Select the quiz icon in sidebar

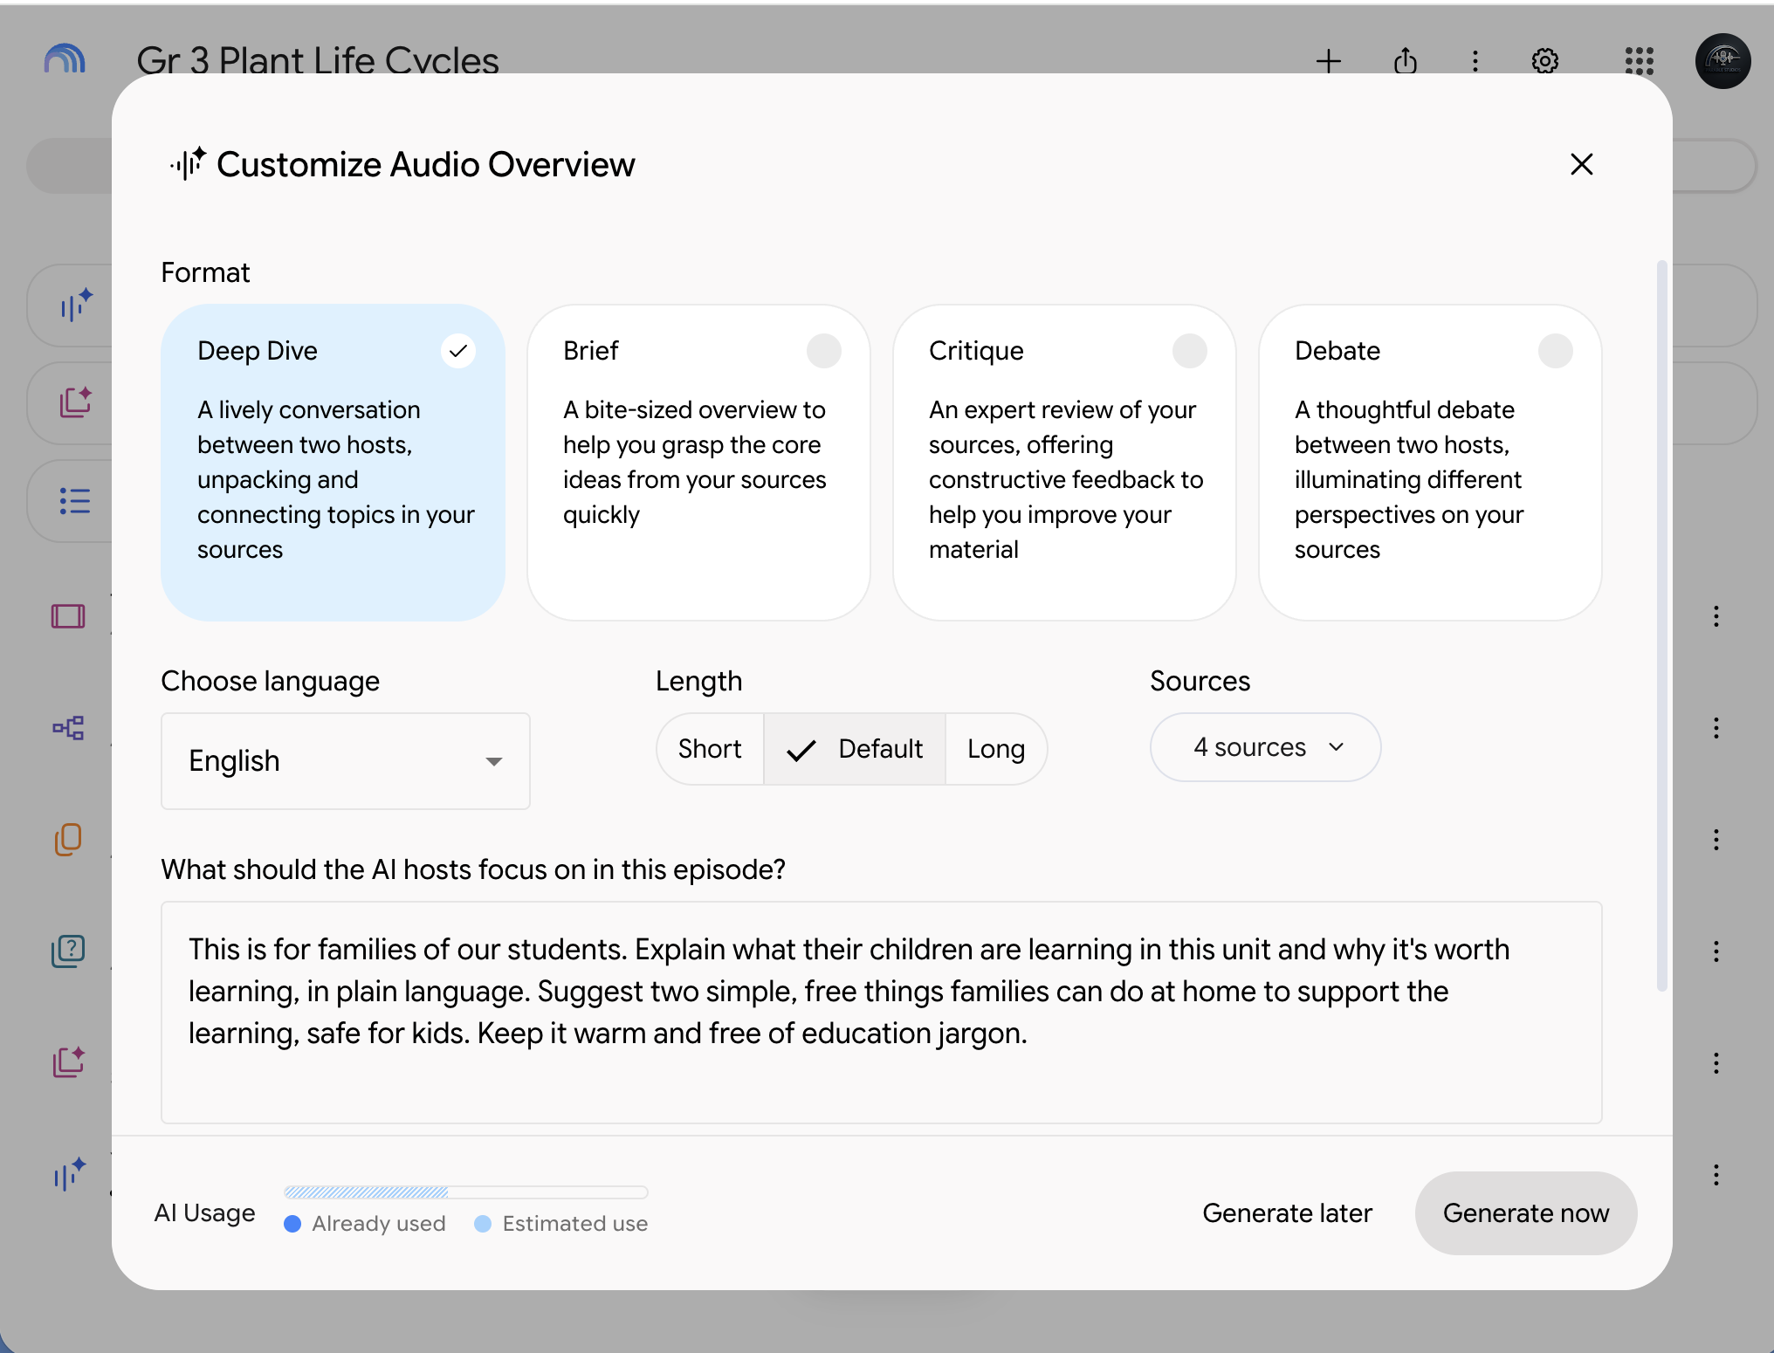pos(68,951)
